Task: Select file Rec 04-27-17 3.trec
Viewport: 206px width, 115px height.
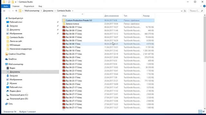Action: 74,94
